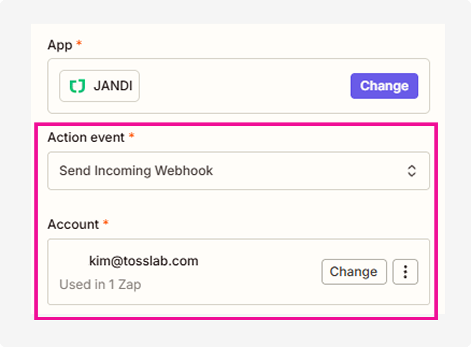471x347 pixels.
Task: Click the orange asterisk beside Action event
Action: click(x=132, y=136)
